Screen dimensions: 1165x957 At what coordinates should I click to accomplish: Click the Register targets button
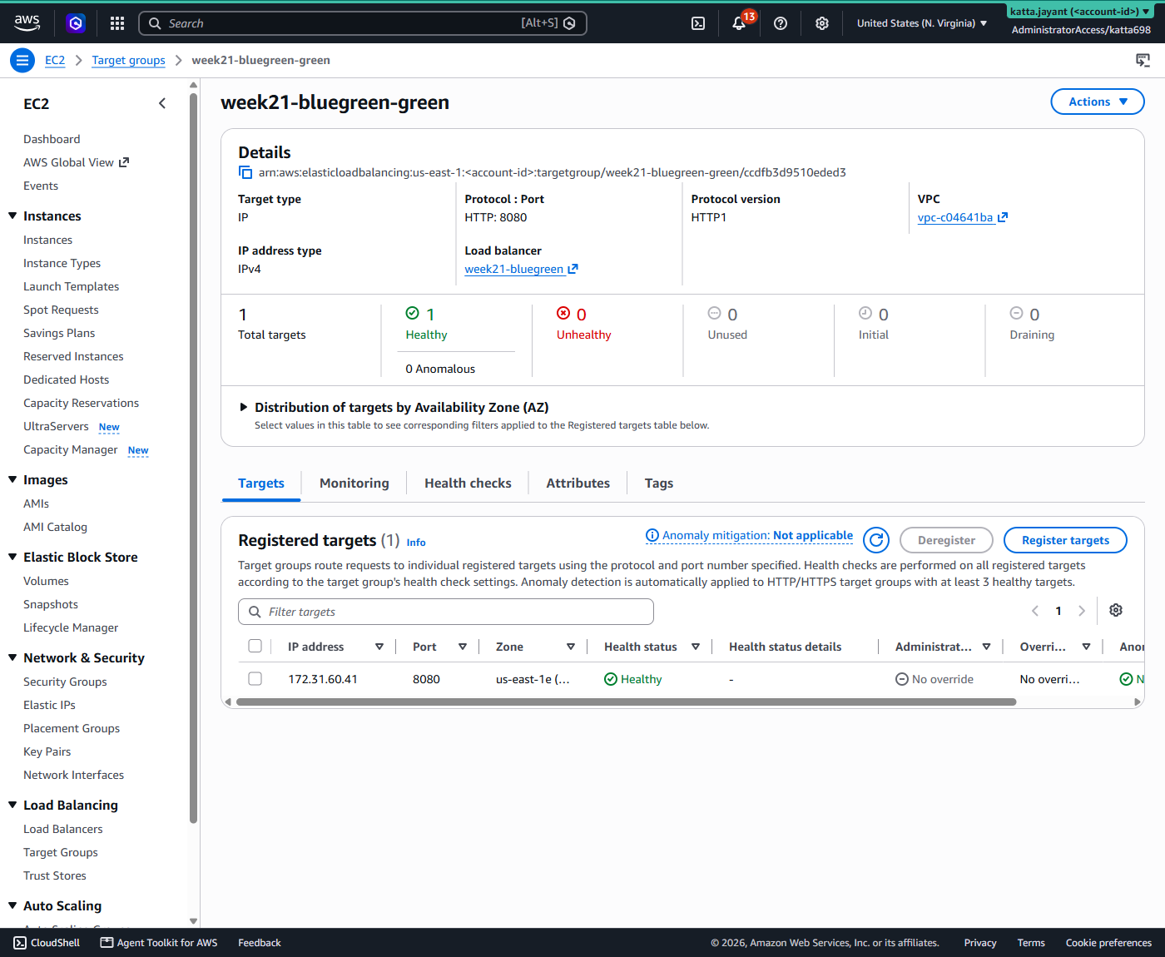tap(1065, 540)
